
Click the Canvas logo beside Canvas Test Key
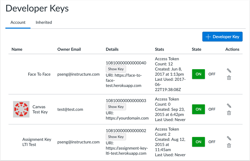tap(21, 109)
